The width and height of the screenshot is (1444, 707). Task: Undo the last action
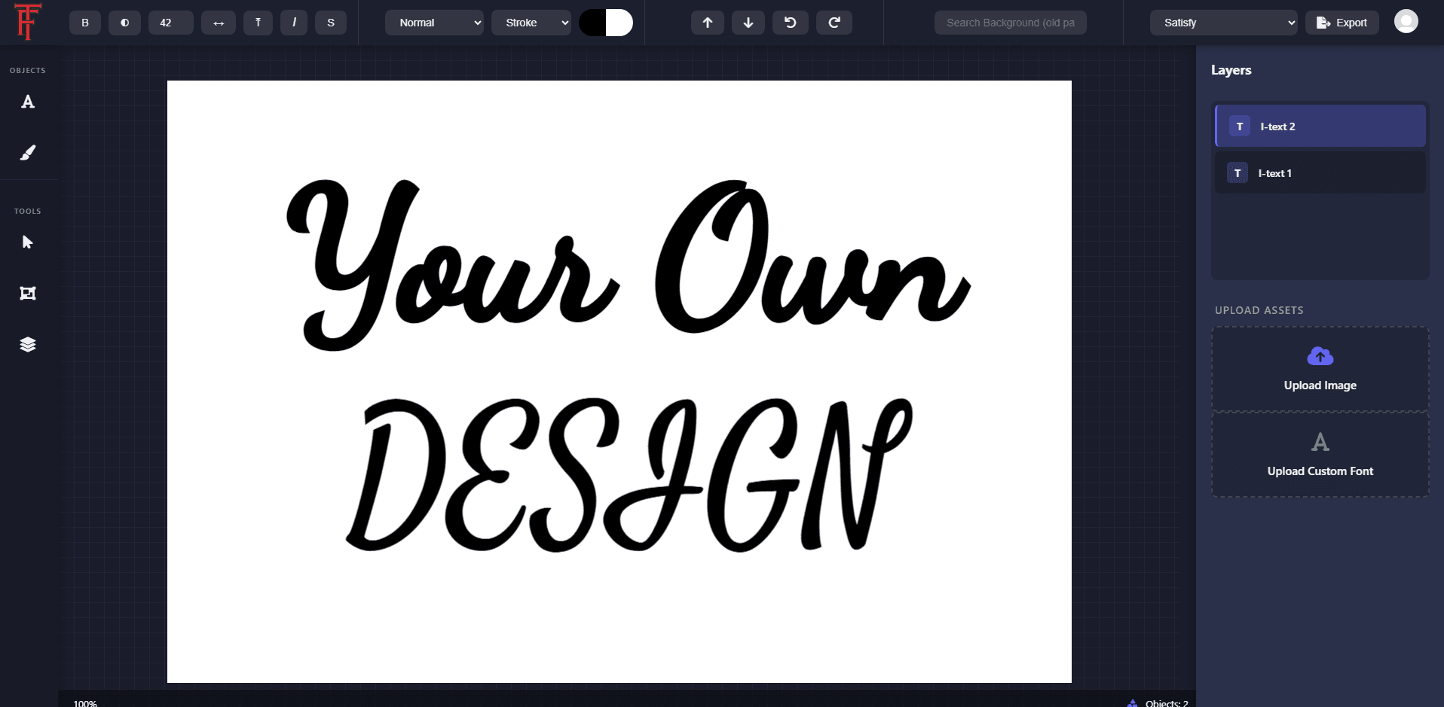(x=791, y=23)
